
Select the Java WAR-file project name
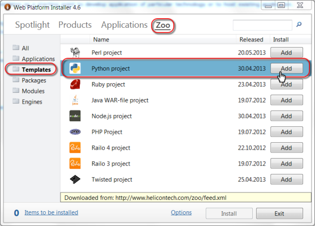tap(120, 100)
